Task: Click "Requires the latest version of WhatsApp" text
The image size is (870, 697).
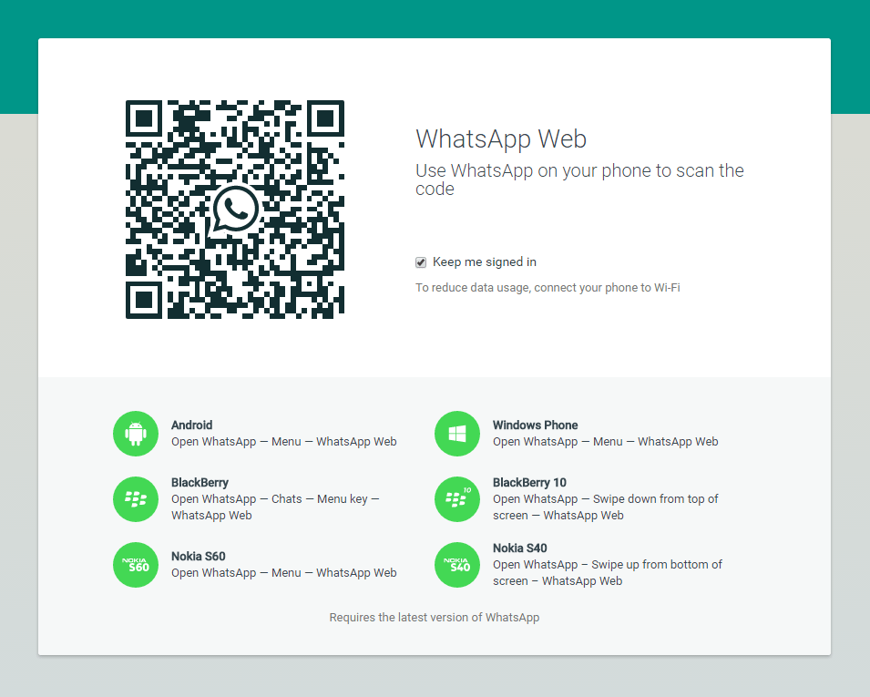Action: point(435,618)
